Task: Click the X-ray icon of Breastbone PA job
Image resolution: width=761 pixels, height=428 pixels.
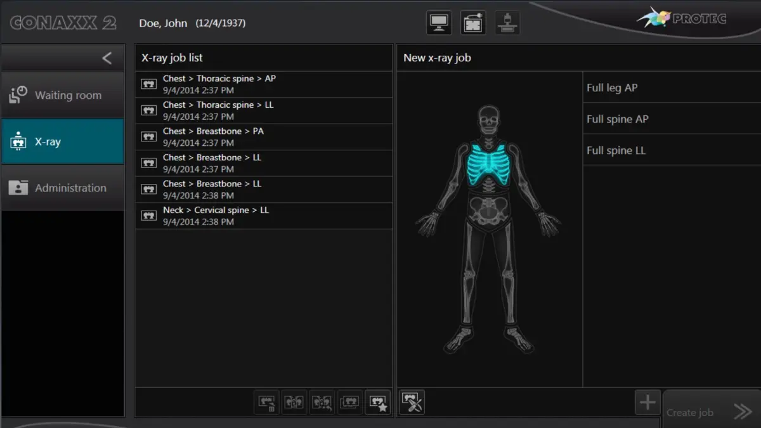Action: click(149, 137)
